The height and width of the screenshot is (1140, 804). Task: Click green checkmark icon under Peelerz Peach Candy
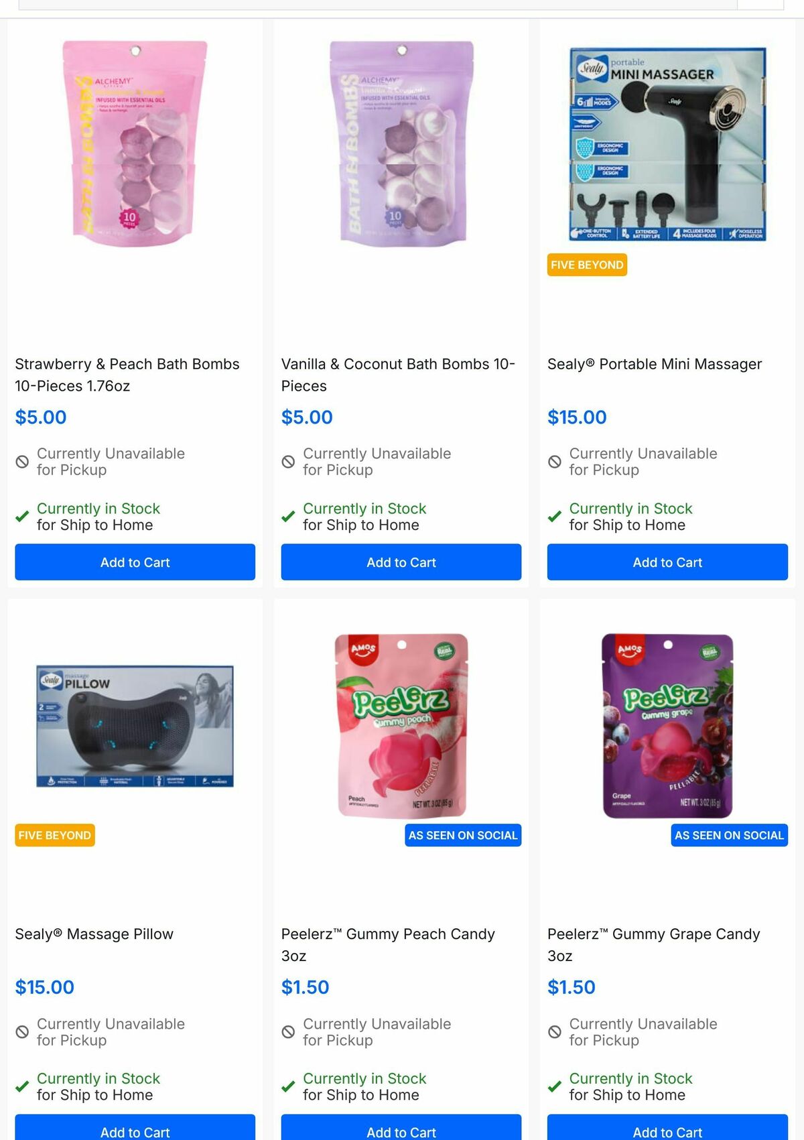(288, 1086)
